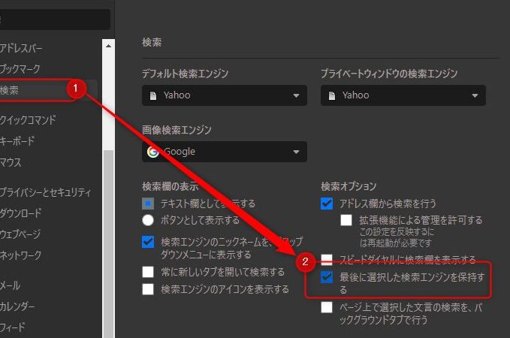This screenshot has width=510, height=338.
Task: Enable 拡張機能による管理を許可する checkbox
Action: coord(346,220)
